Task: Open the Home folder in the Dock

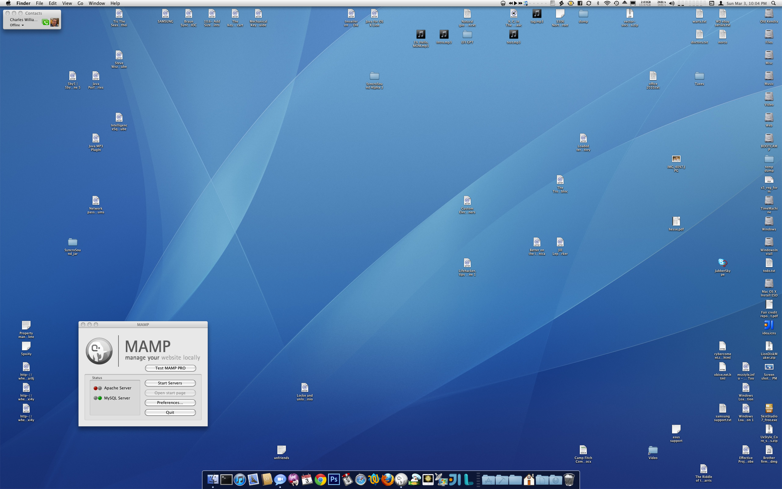Action: coord(529,480)
